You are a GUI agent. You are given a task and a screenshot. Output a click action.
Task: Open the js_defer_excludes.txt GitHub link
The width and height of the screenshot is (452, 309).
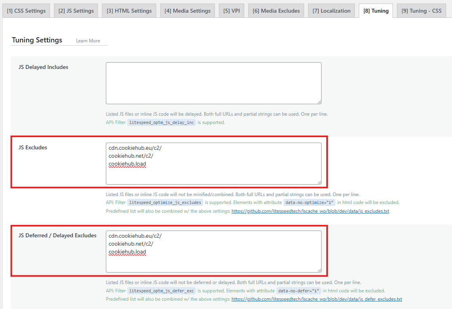pos(316,299)
